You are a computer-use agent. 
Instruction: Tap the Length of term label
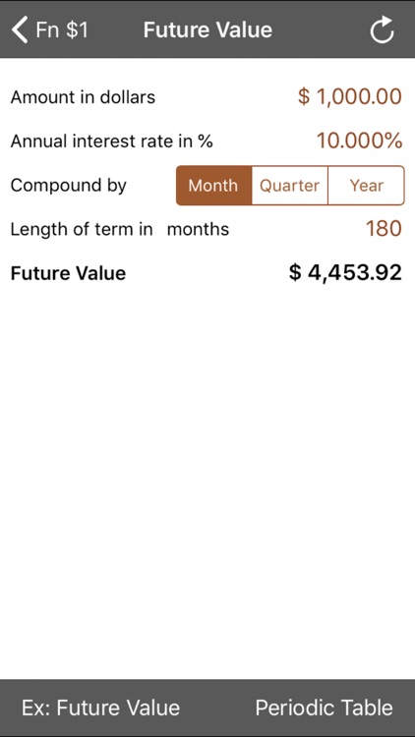[x=82, y=229]
